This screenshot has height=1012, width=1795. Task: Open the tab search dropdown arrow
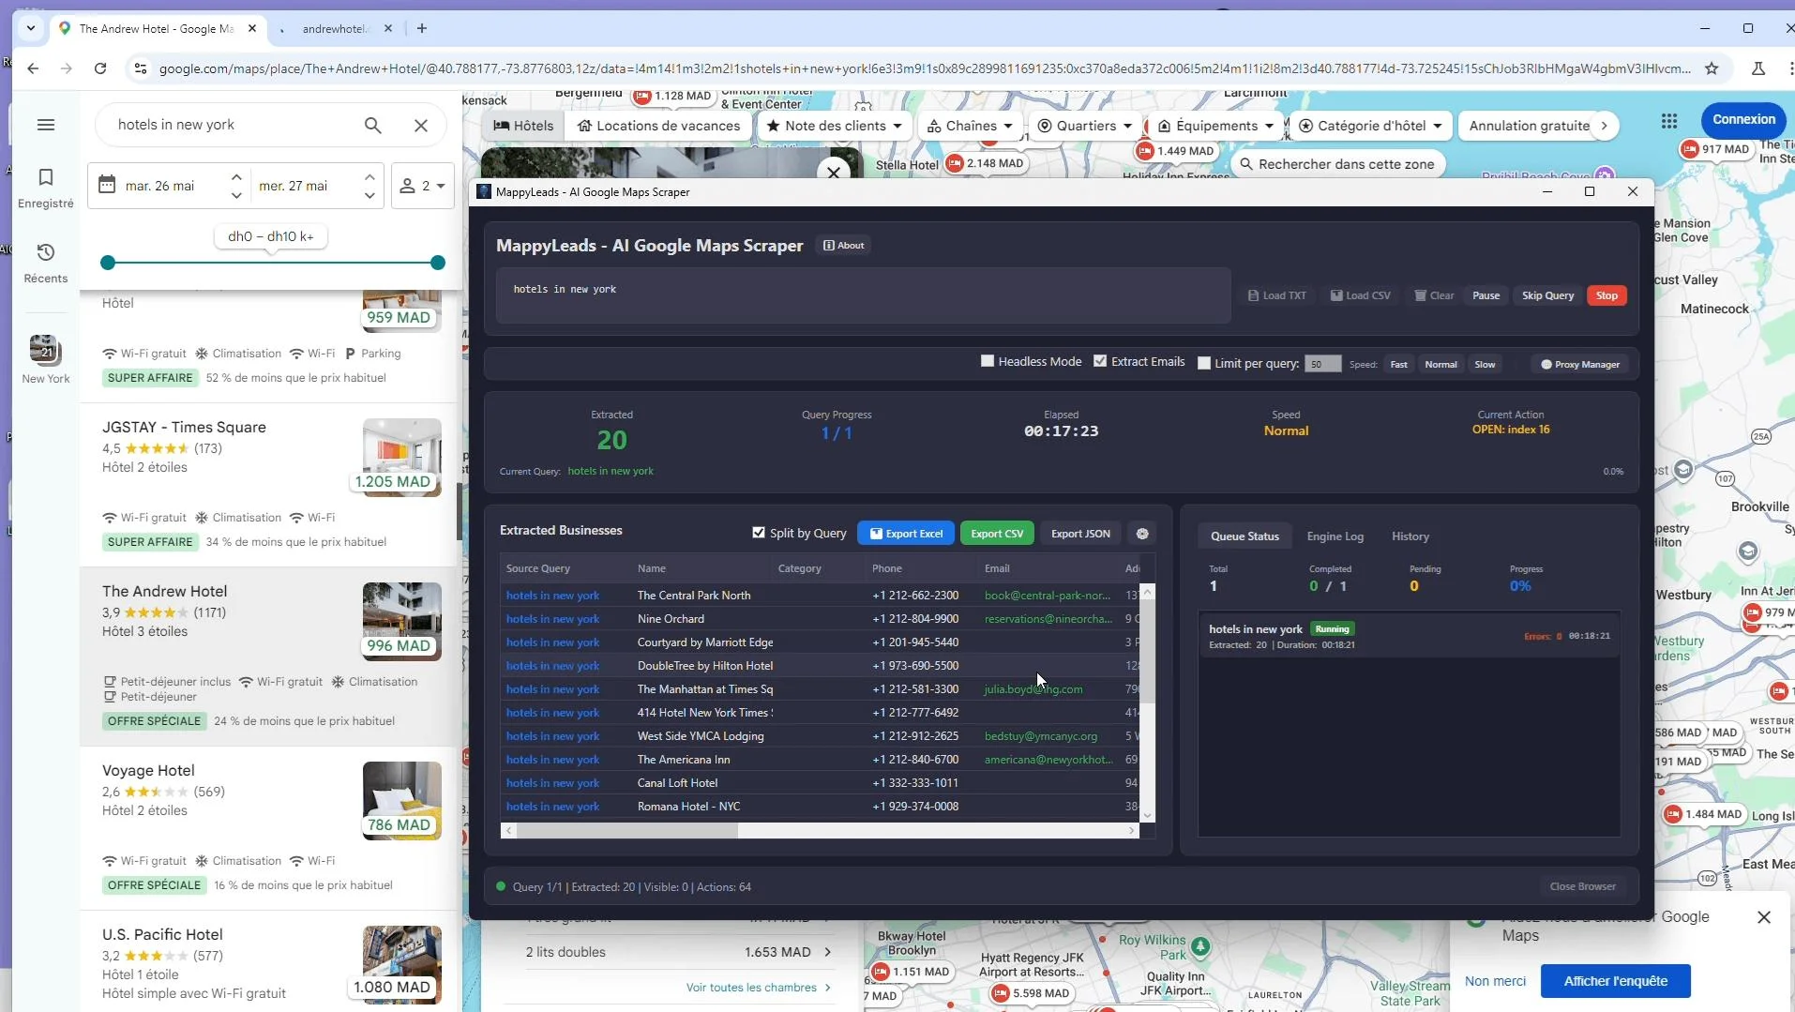[x=31, y=28]
